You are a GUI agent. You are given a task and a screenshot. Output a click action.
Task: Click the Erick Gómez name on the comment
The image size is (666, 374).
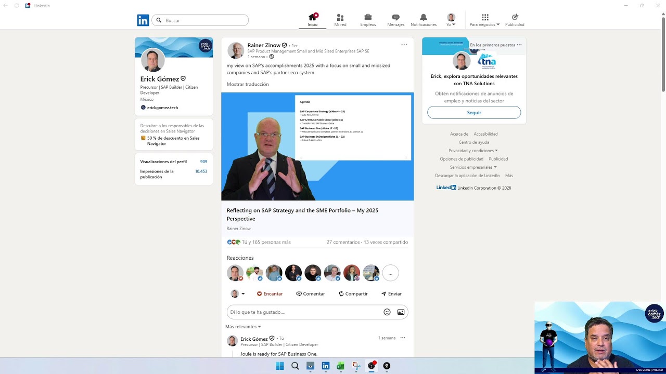coord(254,339)
